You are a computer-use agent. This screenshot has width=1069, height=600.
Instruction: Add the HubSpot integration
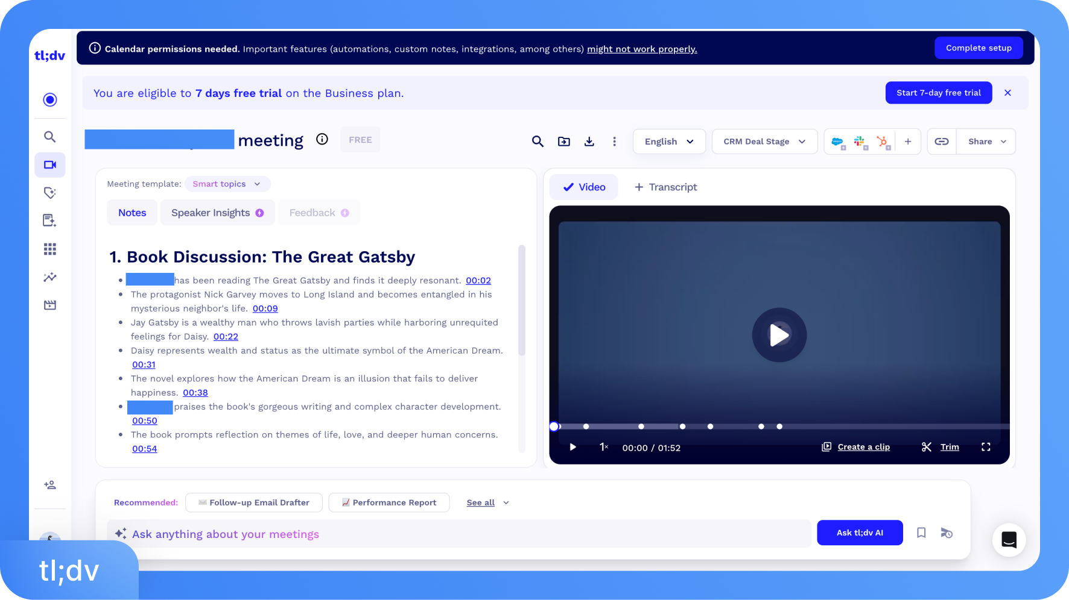(881, 141)
